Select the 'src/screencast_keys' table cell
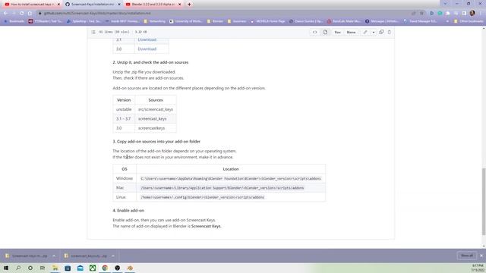 156,109
